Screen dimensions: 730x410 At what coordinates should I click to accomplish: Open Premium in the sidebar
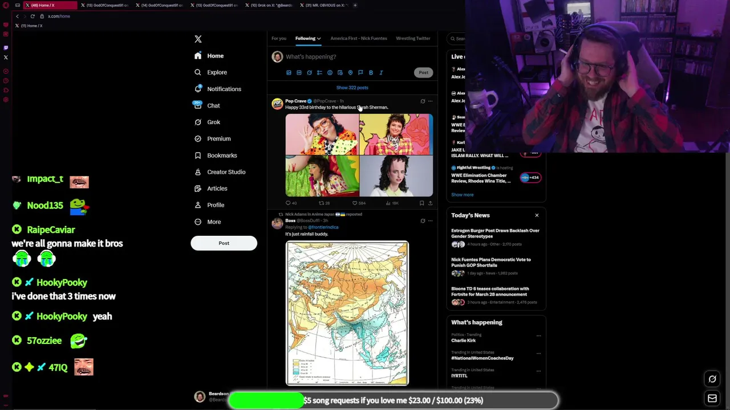coord(212,138)
